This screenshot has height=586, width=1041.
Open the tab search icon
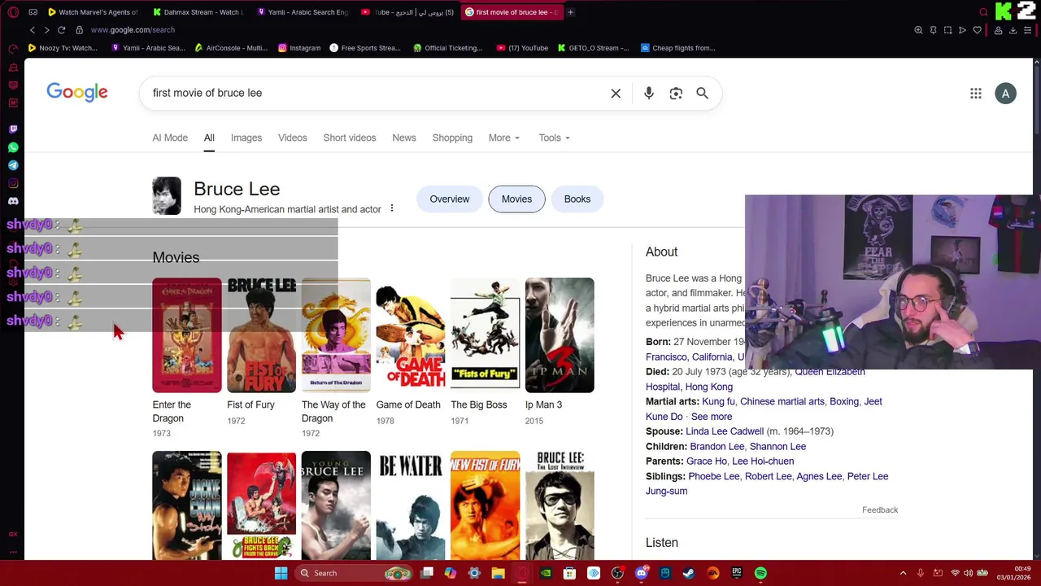pos(983,12)
